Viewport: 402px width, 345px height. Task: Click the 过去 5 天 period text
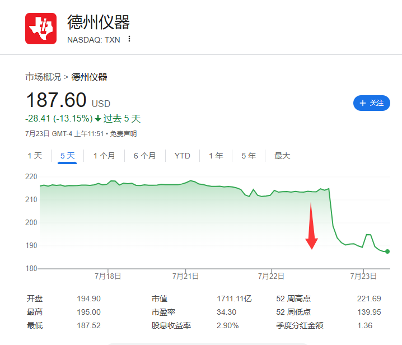tap(122, 119)
